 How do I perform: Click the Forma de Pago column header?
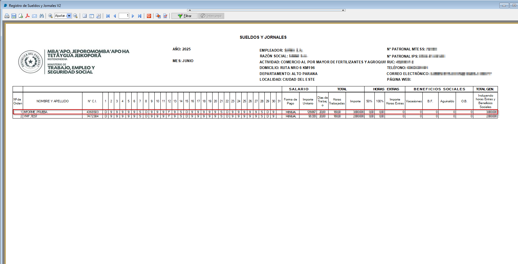tap(290, 101)
